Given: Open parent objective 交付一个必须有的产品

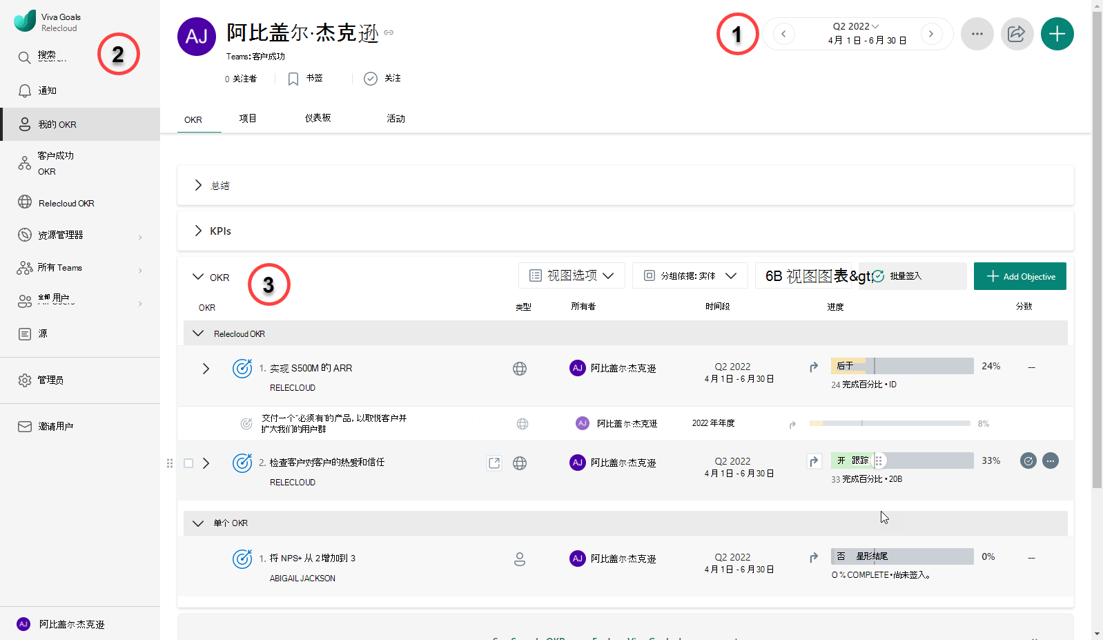Looking at the screenshot, I should click(x=334, y=423).
